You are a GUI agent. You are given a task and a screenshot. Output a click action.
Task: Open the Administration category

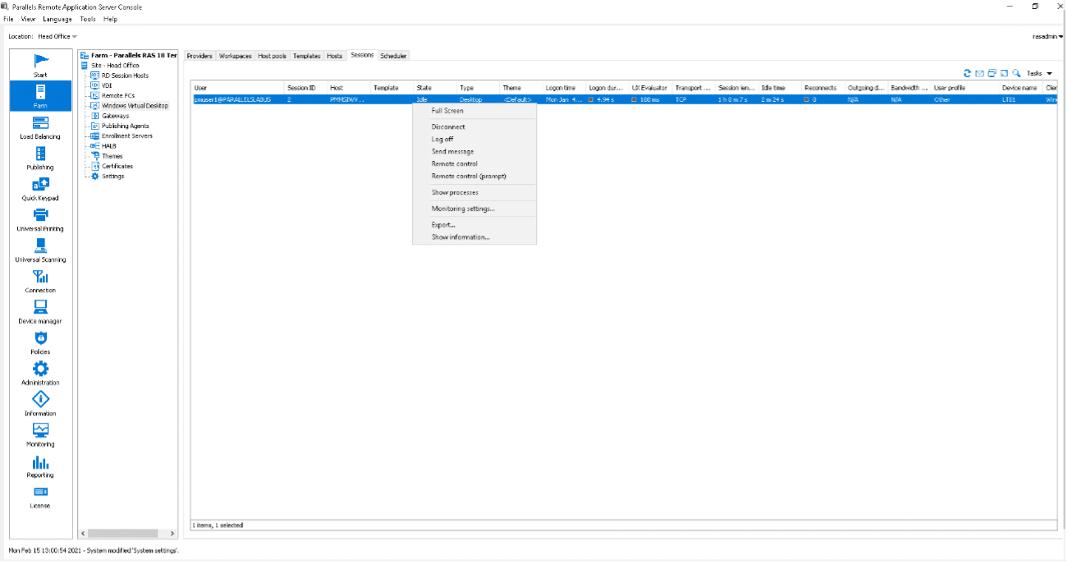click(x=40, y=374)
